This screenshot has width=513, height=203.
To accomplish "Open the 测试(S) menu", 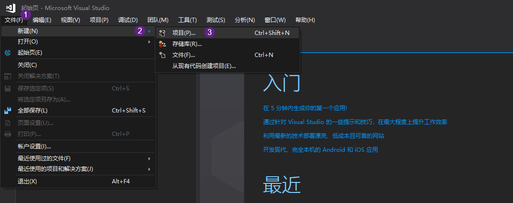I will 216,20.
